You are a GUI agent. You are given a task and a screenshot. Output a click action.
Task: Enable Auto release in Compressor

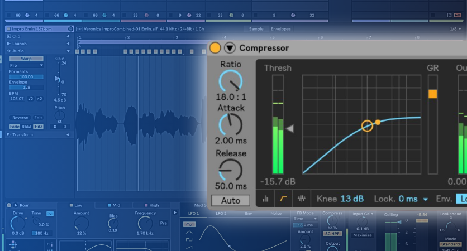click(x=231, y=200)
